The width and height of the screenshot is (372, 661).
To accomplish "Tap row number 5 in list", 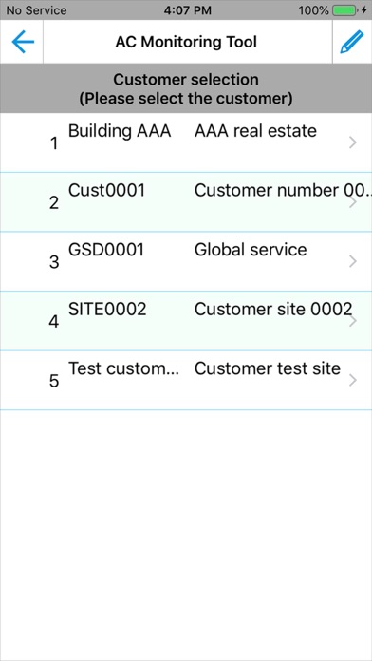I will (54, 382).
